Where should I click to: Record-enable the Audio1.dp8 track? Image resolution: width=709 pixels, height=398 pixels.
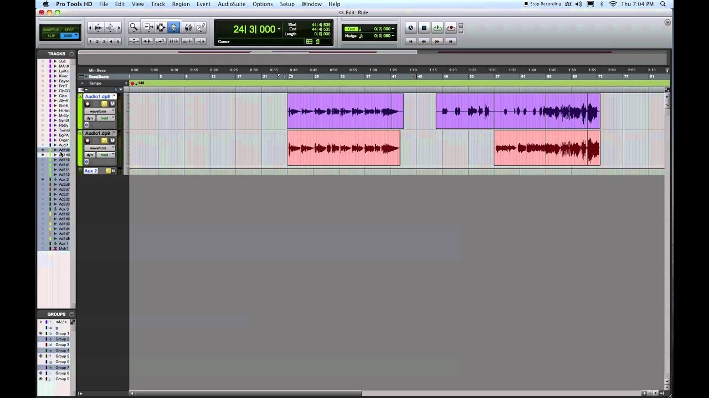(x=87, y=104)
